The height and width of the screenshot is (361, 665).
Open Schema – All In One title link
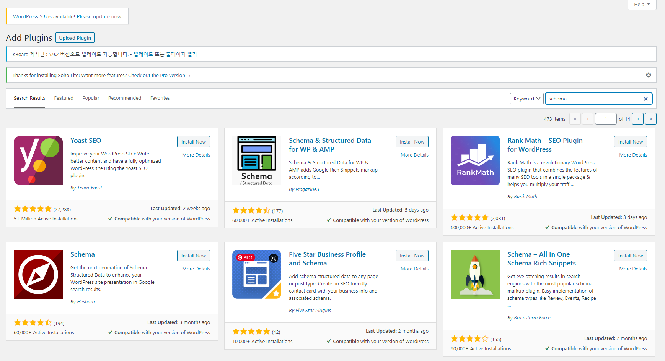[541, 259]
